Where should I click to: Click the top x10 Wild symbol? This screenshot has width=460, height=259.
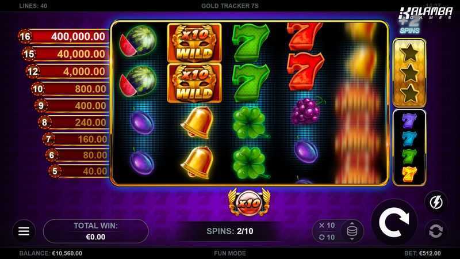194,43
